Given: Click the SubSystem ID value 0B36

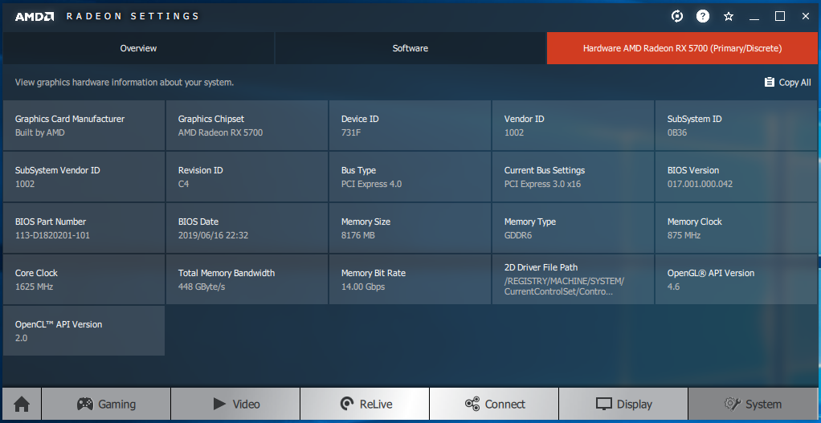Looking at the screenshot, I should coord(677,132).
